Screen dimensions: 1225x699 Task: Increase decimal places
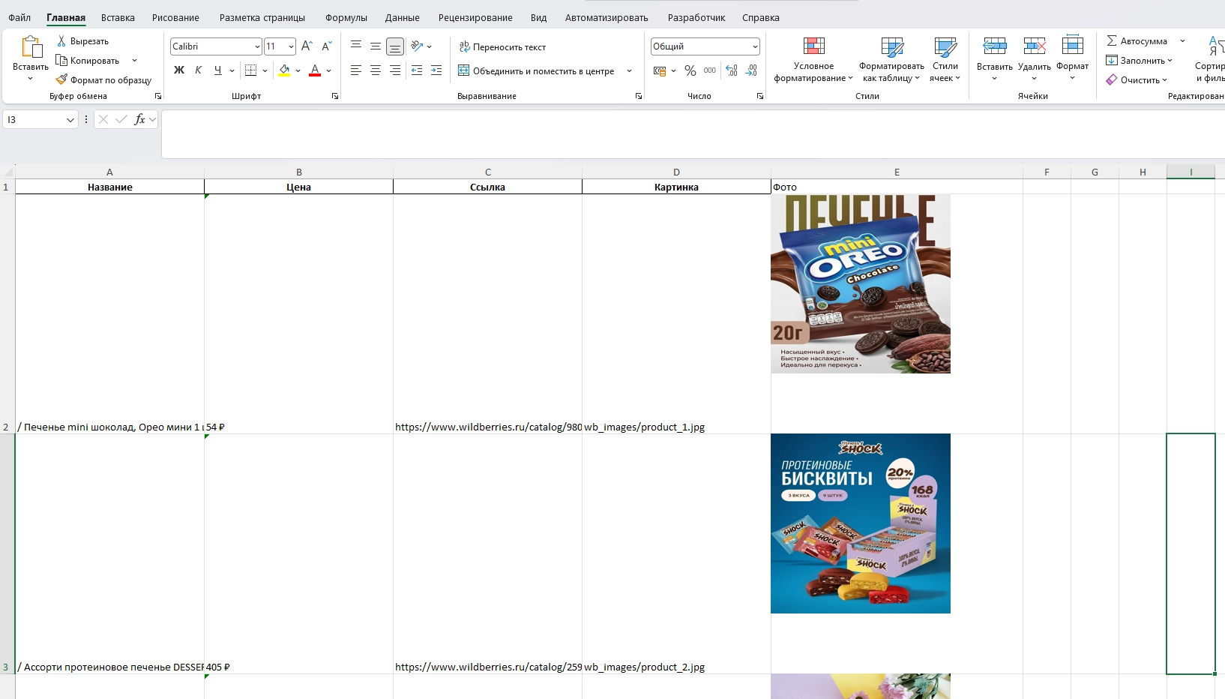[x=732, y=70]
